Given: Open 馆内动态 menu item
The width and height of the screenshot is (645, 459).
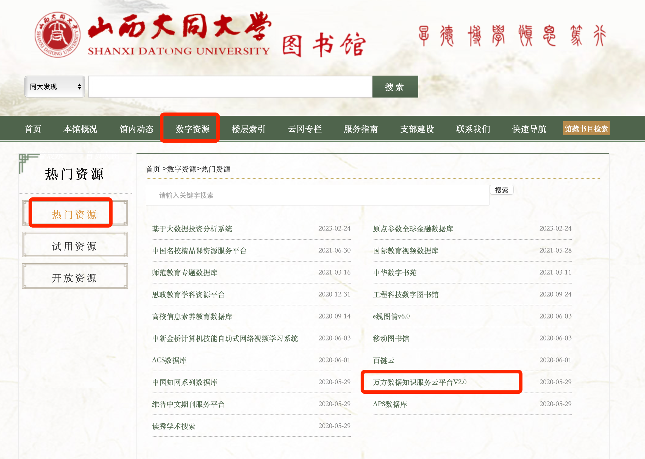Looking at the screenshot, I should point(137,129).
